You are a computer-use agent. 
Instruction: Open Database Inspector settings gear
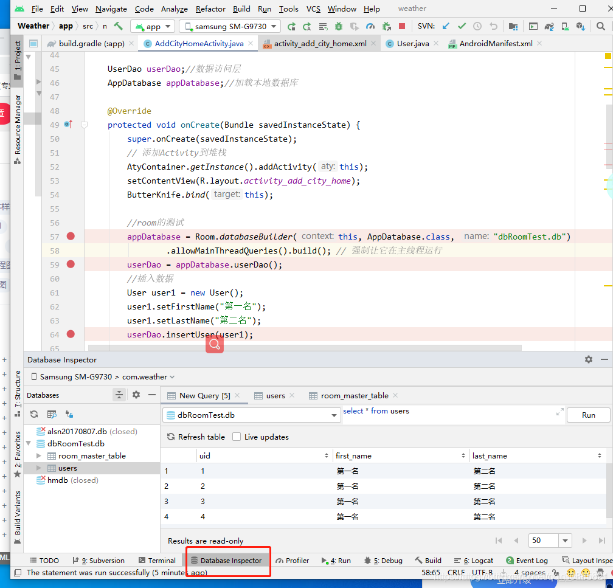tap(589, 359)
